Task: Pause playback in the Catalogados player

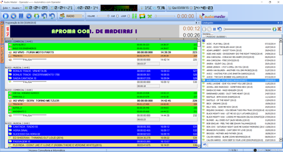Action: pos(214,29)
